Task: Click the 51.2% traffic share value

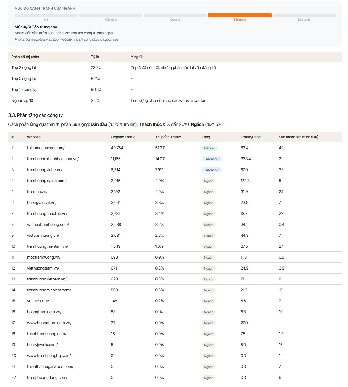Action: point(160,148)
